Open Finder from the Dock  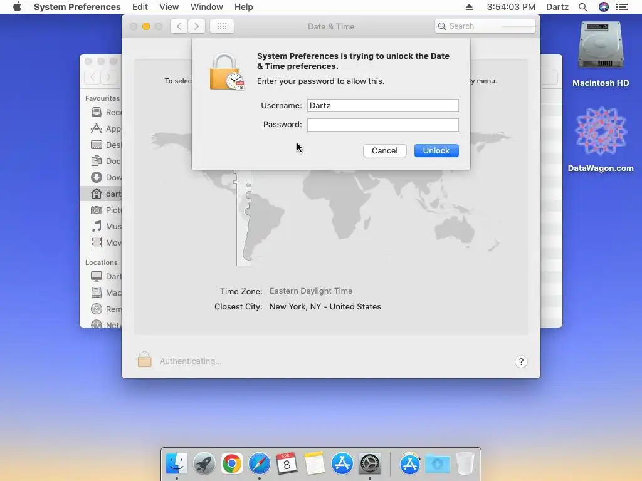coord(176,463)
